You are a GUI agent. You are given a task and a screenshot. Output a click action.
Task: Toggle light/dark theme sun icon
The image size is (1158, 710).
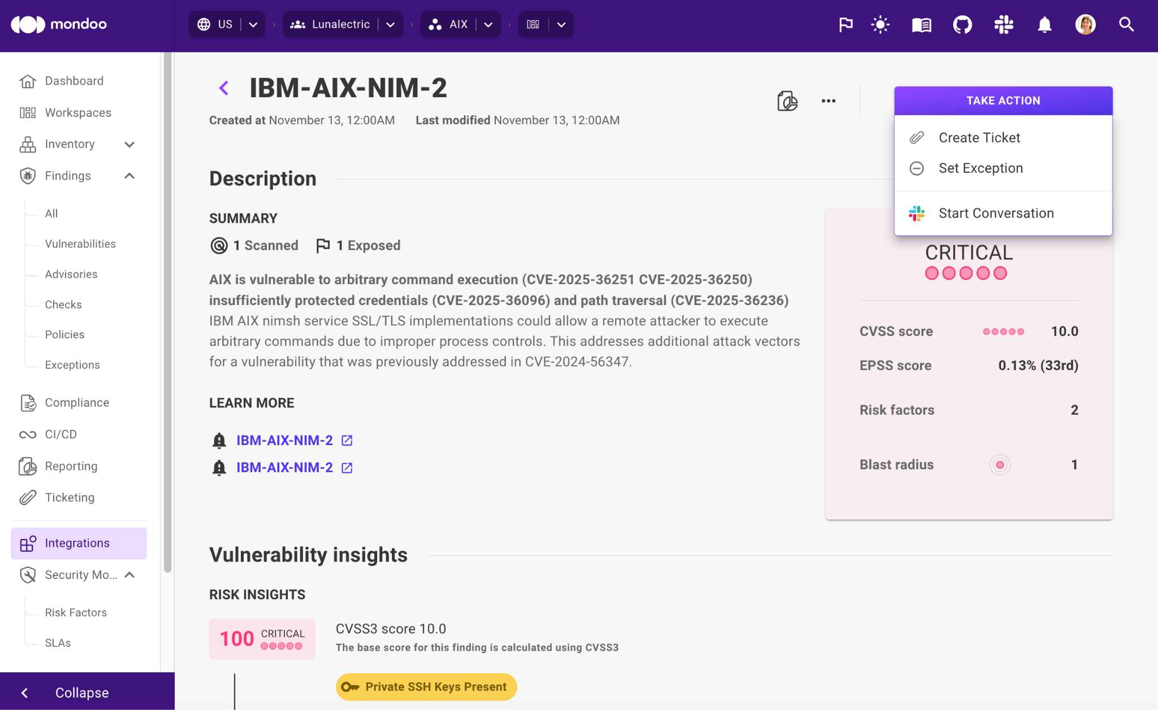880,24
